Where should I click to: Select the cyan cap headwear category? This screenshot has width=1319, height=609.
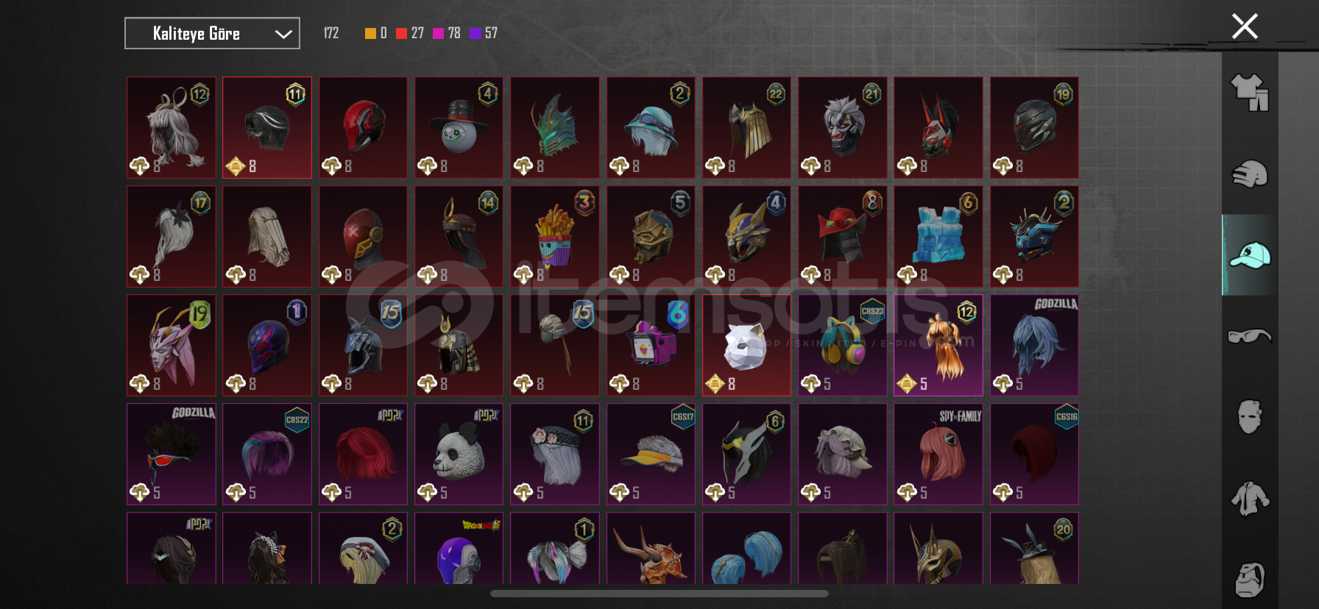1250,255
